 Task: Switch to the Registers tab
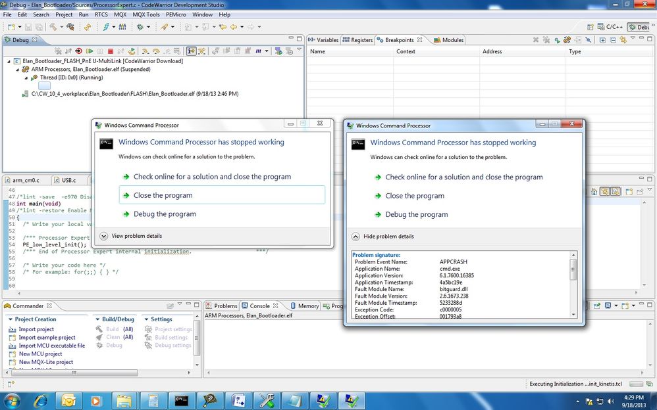pos(357,39)
